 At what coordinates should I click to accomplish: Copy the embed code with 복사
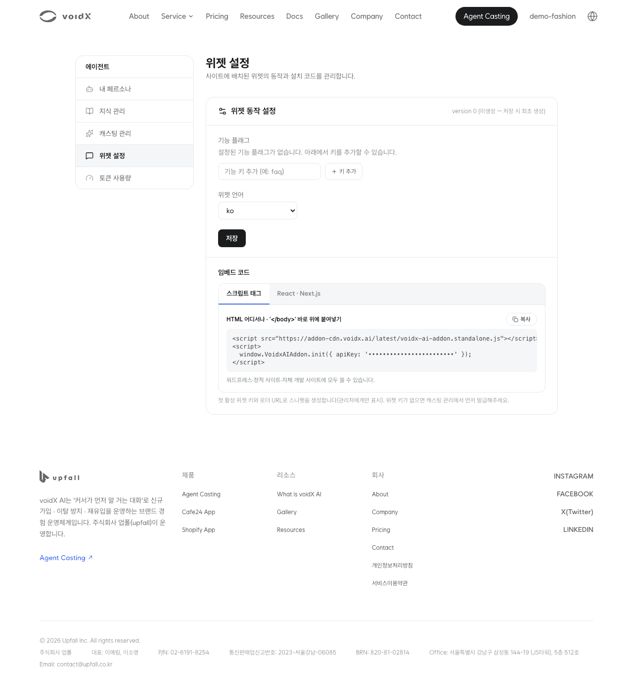click(x=521, y=319)
